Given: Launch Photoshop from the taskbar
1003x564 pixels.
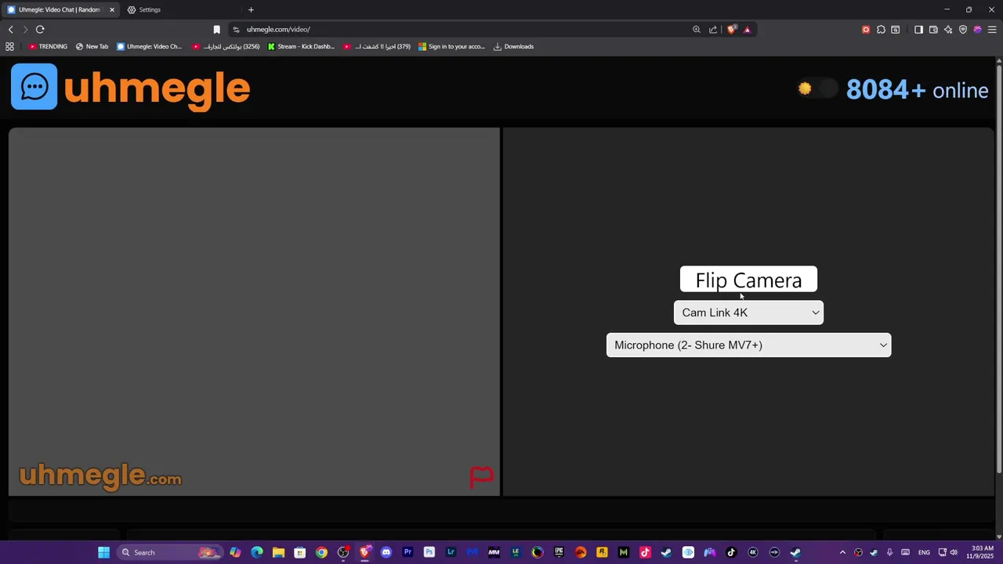Looking at the screenshot, I should [429, 552].
